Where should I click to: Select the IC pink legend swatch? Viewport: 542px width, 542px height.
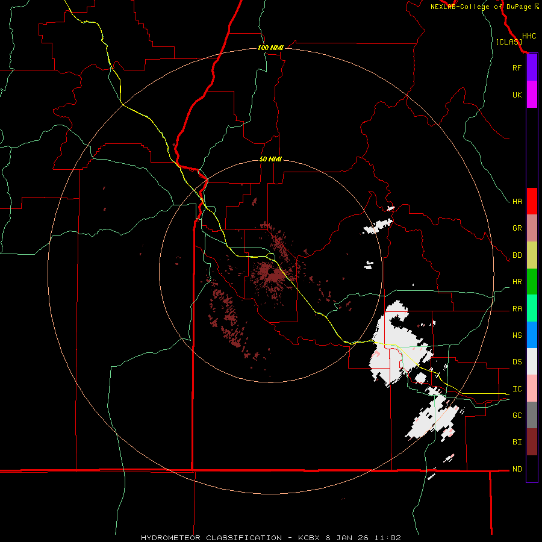pyautogui.click(x=532, y=388)
